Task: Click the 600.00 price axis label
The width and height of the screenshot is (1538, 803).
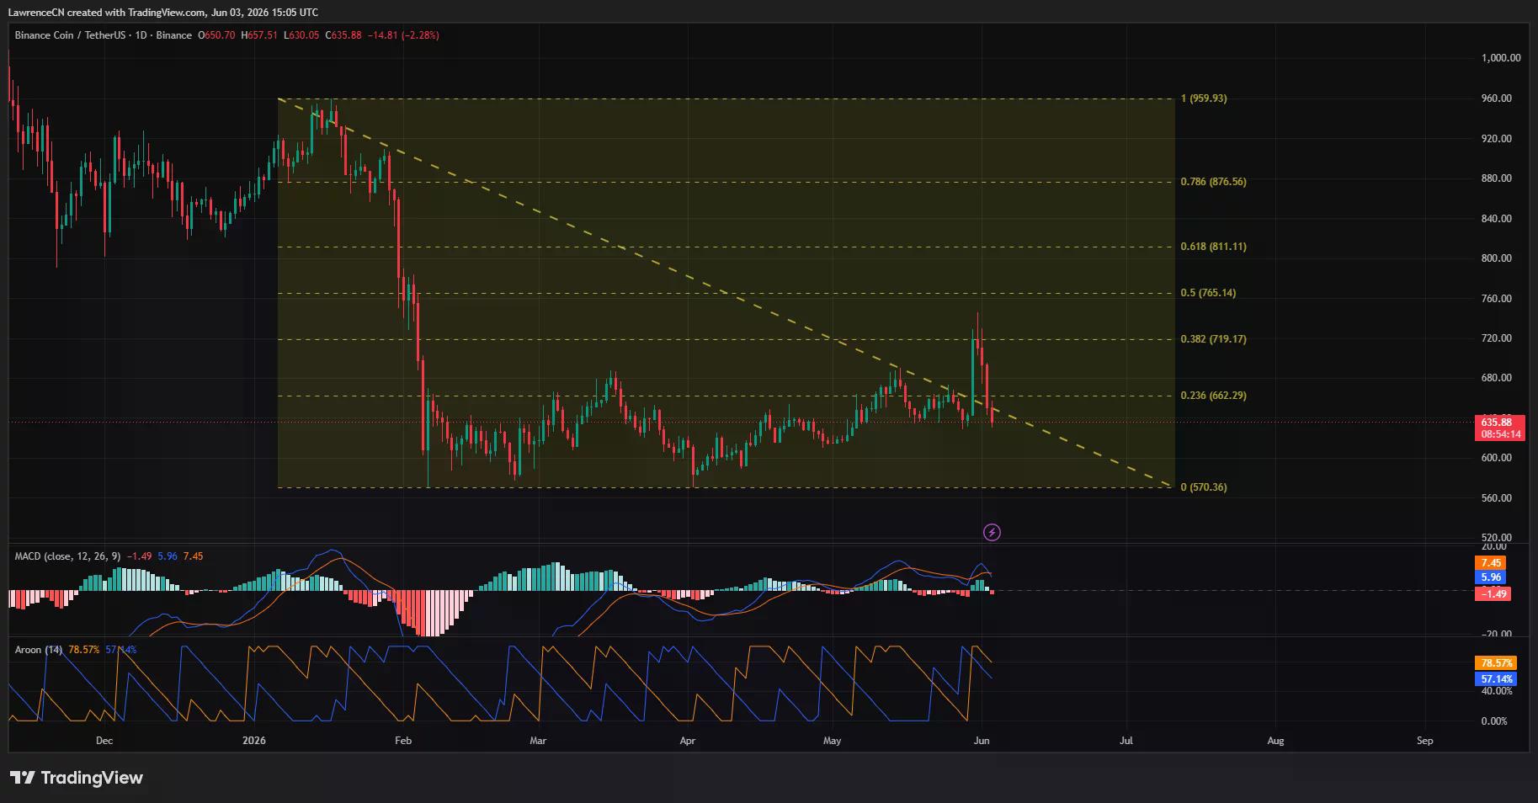Action: click(1497, 458)
